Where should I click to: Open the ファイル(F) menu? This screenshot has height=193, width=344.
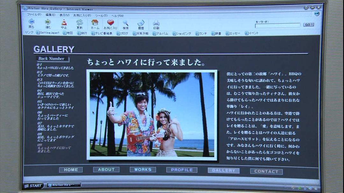click(x=34, y=15)
